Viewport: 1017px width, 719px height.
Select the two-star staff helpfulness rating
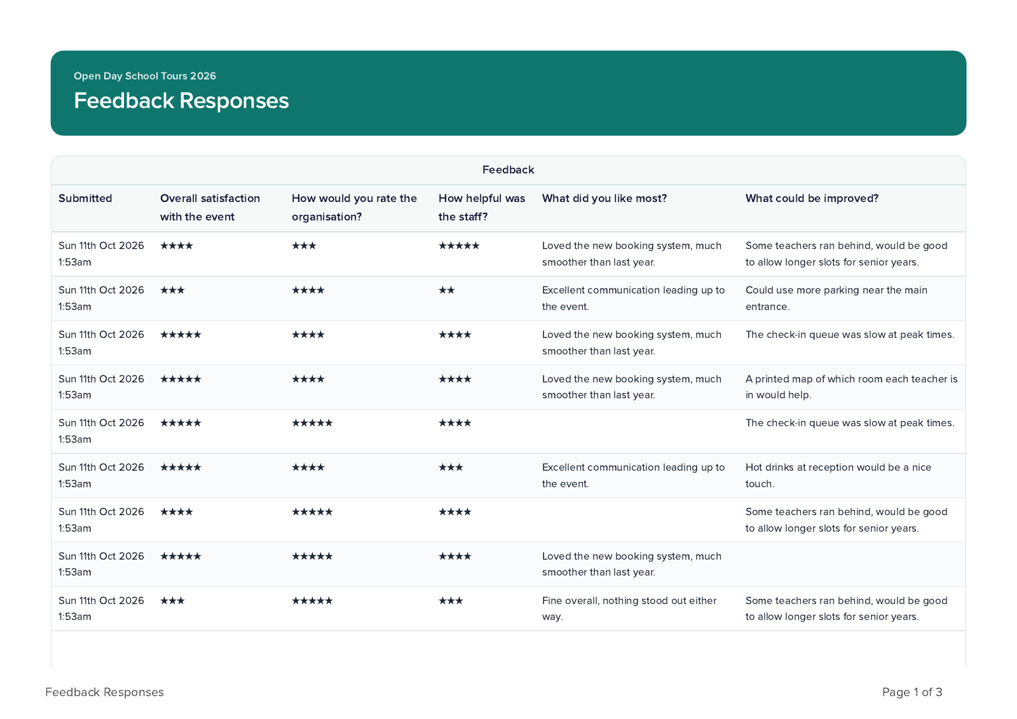[x=447, y=290]
